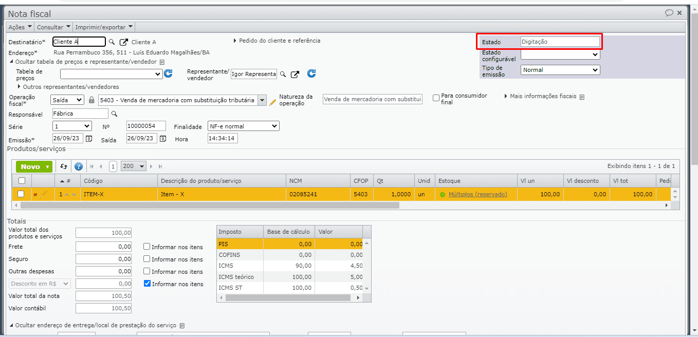The height and width of the screenshot is (337, 698).
Task: Click grid refresh arrows icon next to Novo
Action: click(64, 166)
